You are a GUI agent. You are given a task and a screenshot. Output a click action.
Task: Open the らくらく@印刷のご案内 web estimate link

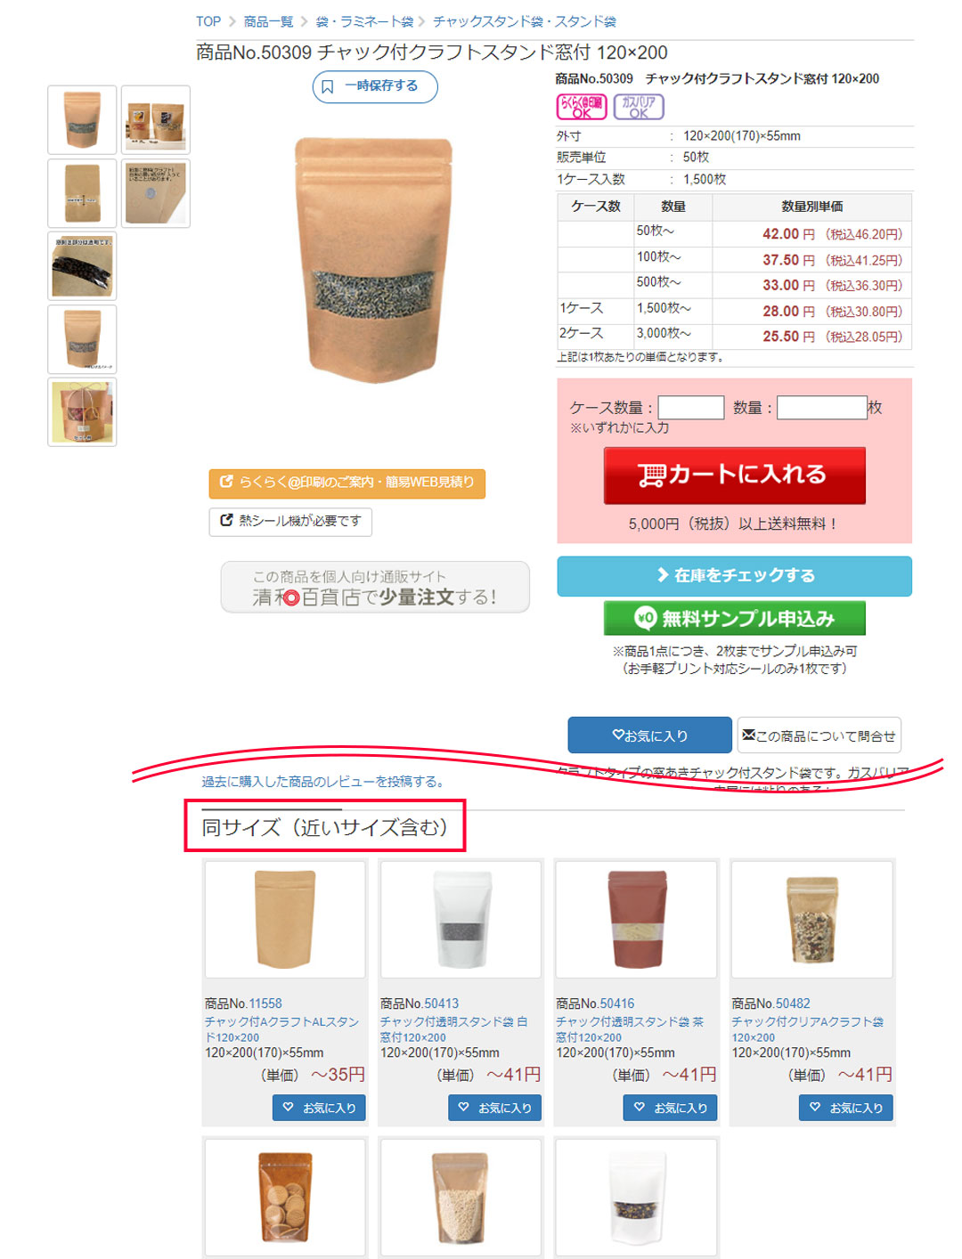[x=347, y=483]
